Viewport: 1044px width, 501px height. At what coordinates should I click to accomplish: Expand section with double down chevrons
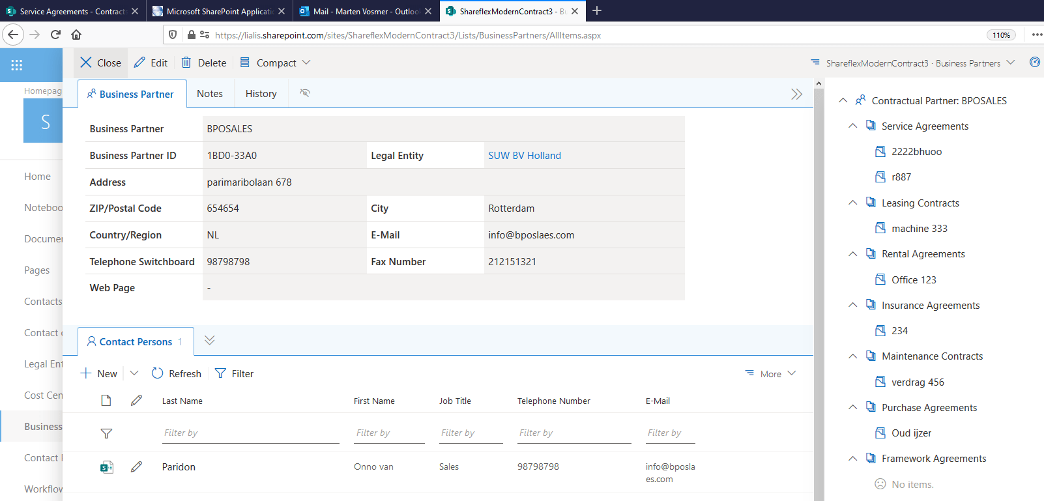209,340
